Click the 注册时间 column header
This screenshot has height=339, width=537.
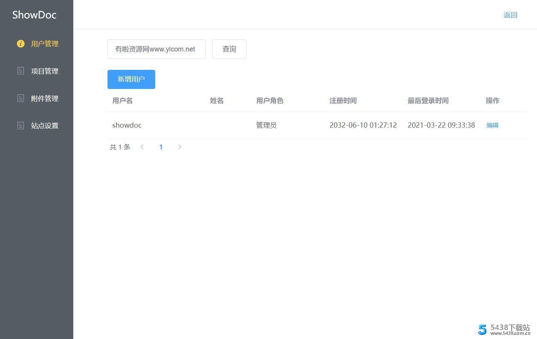coord(343,101)
